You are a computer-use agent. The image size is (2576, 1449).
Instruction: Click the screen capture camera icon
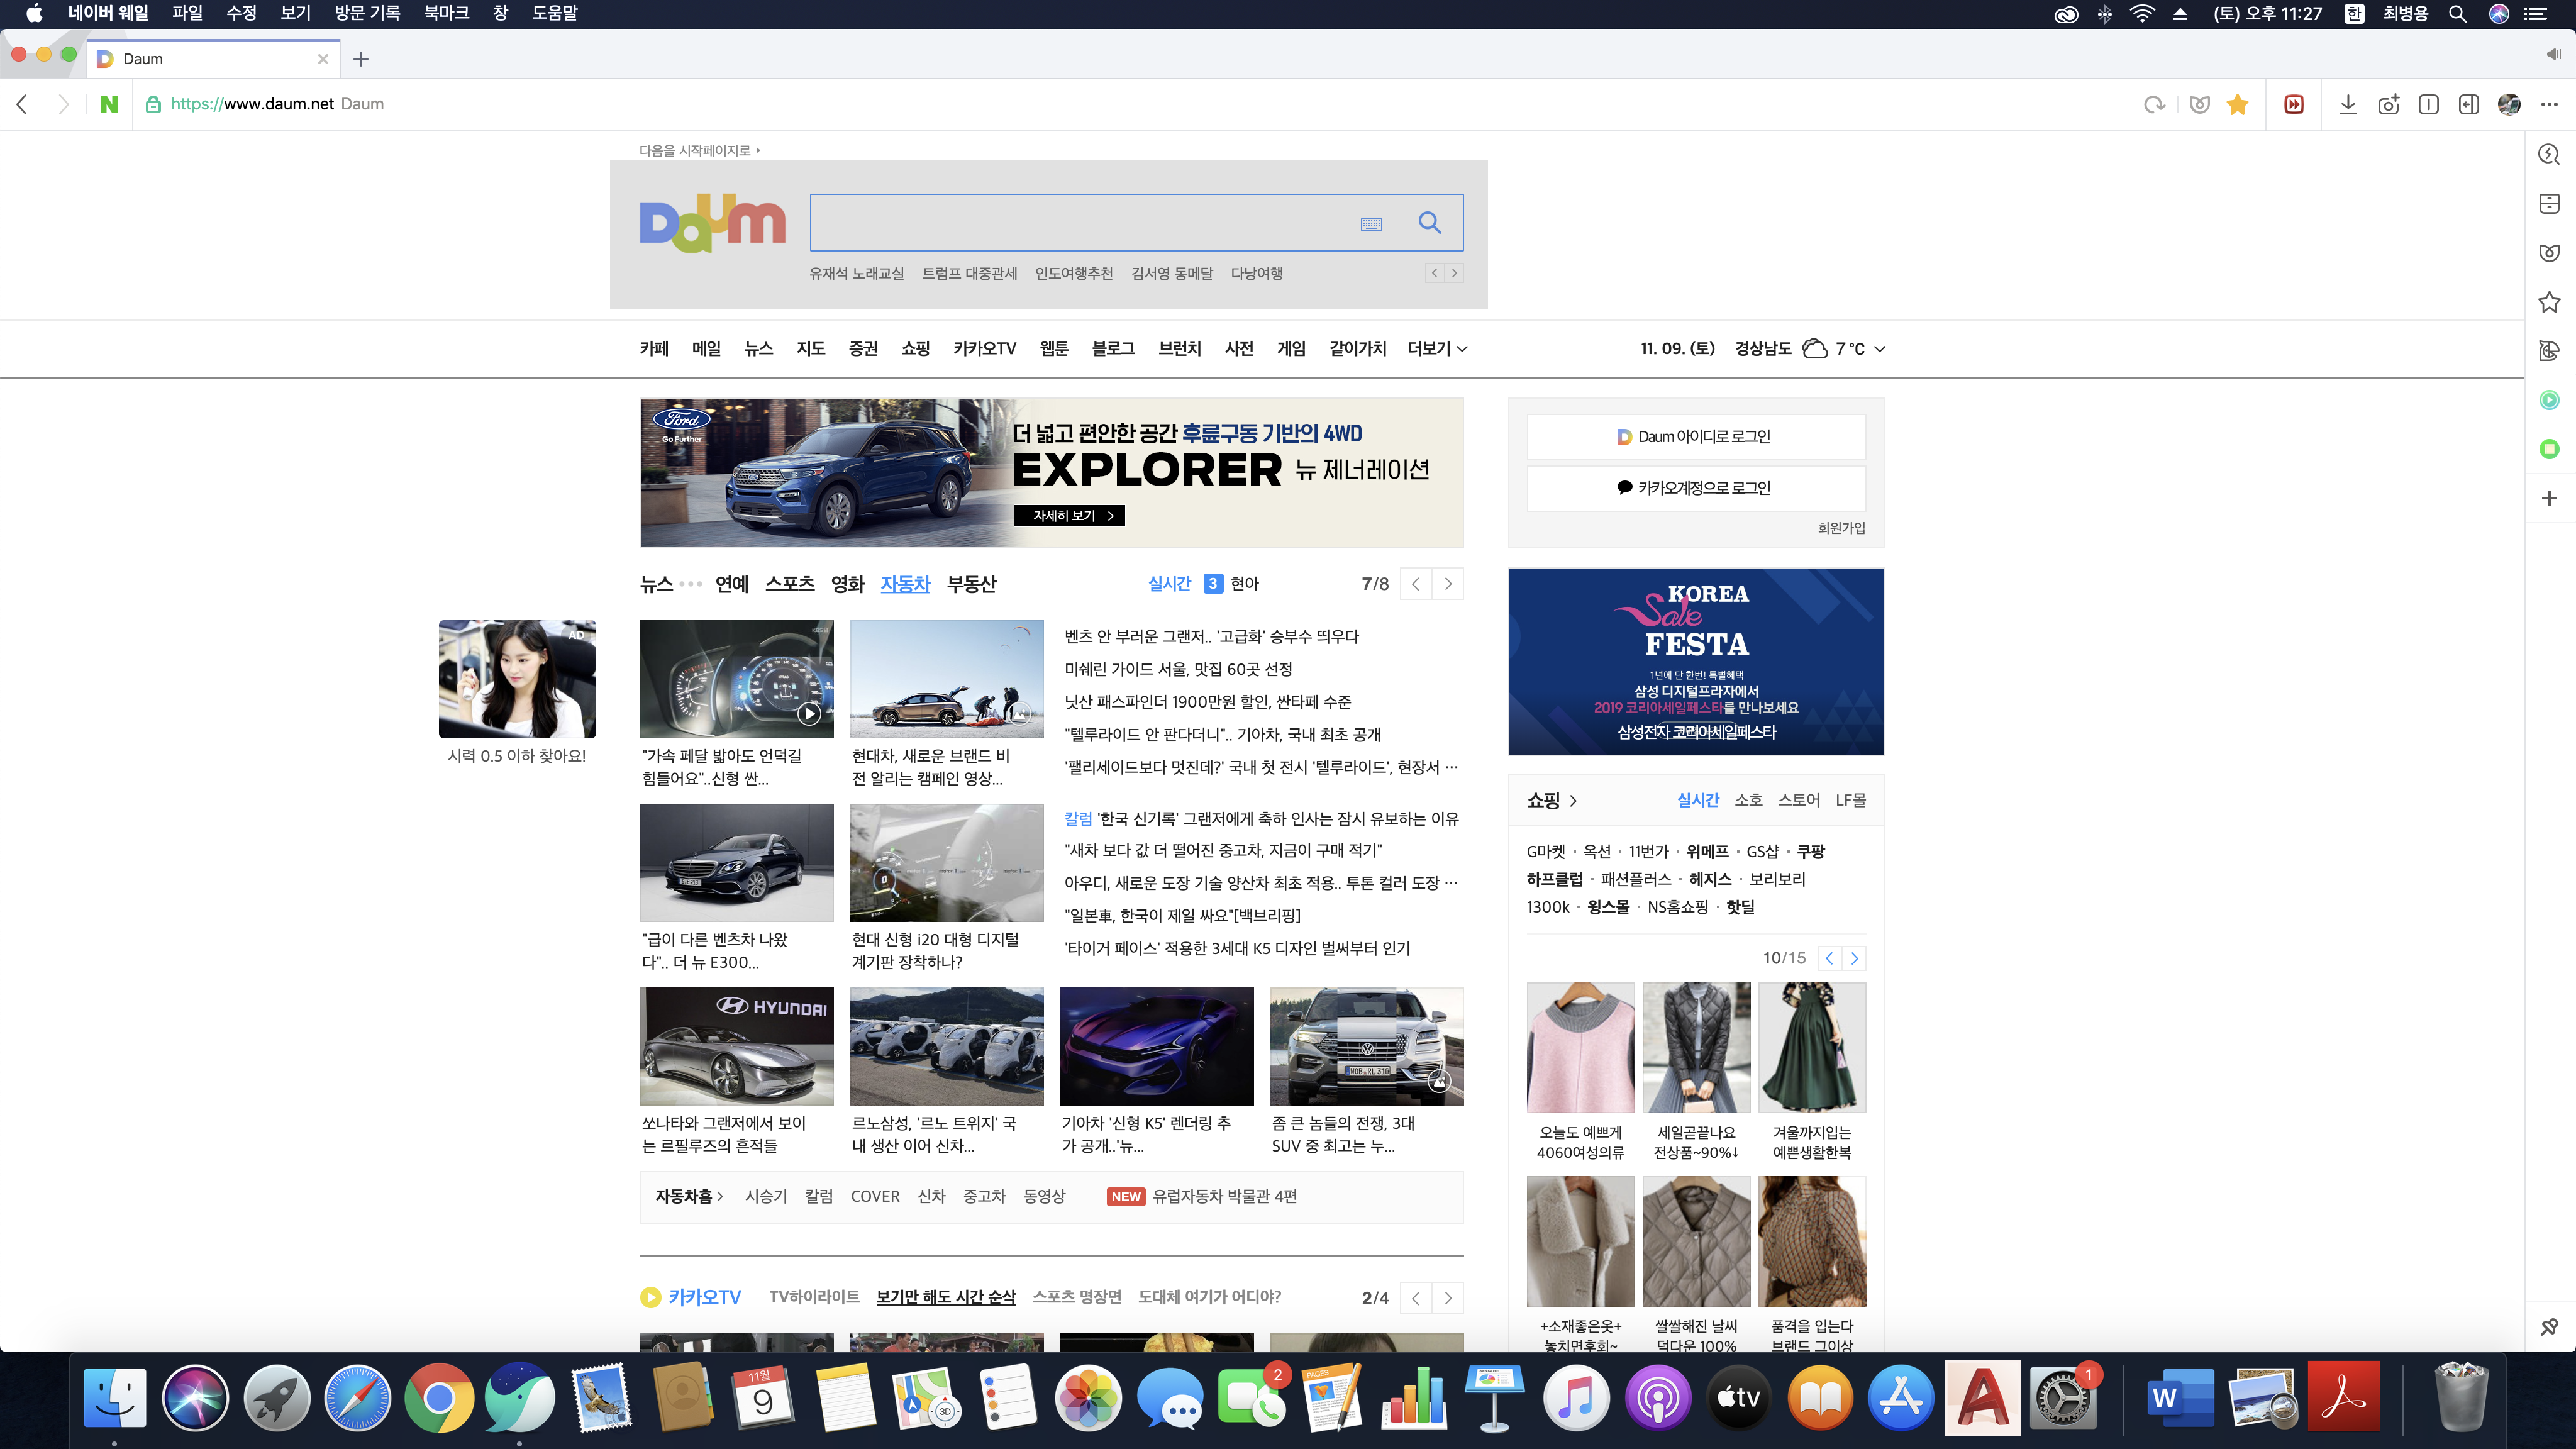[2388, 104]
